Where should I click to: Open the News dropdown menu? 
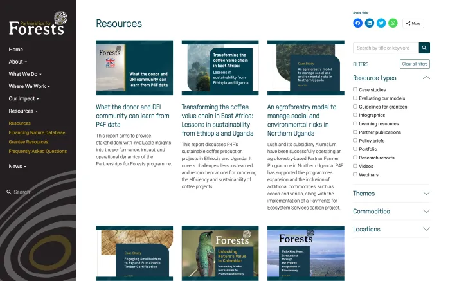pos(17,167)
